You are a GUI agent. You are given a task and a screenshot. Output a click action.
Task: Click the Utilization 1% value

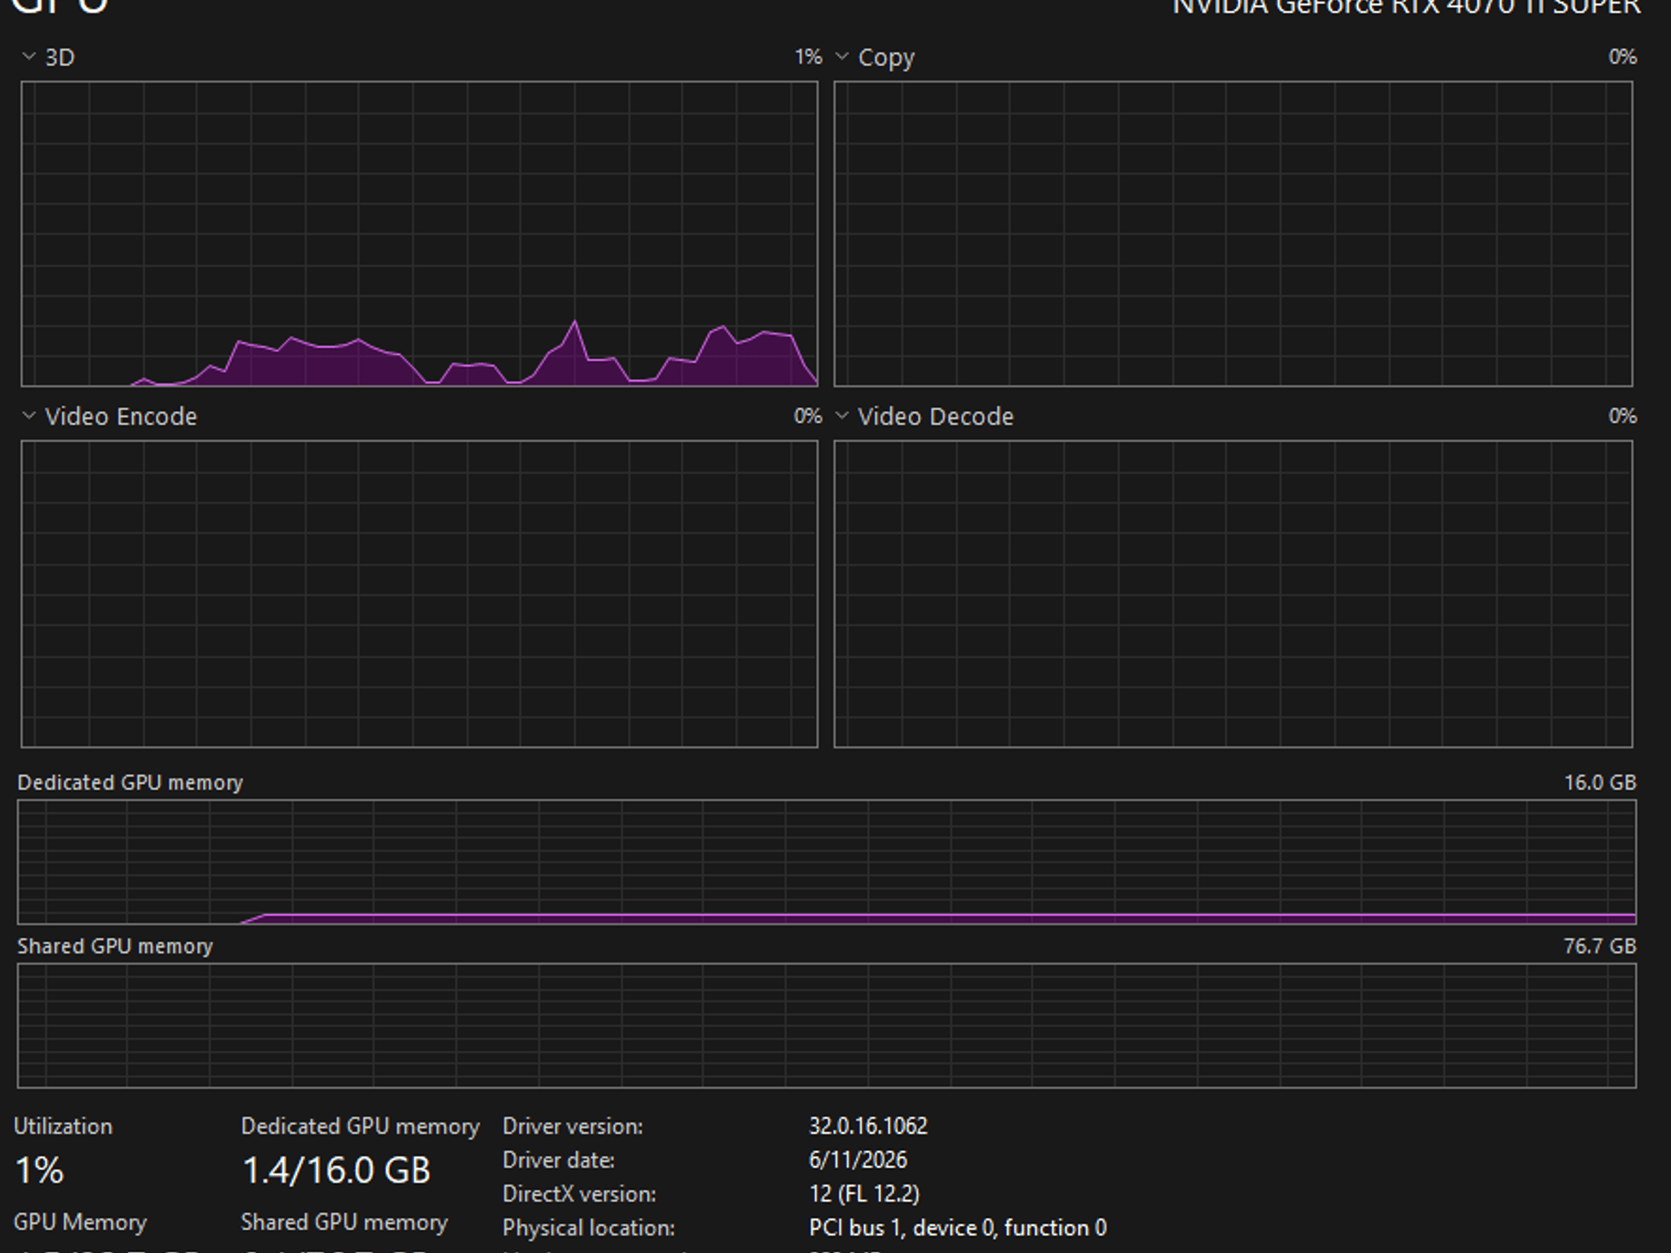point(39,1171)
